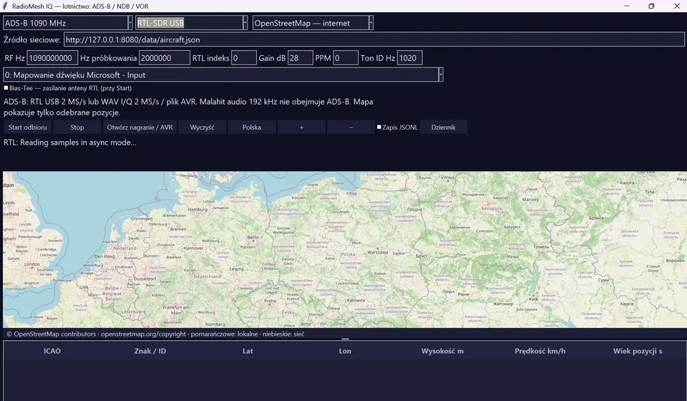Sort by Prędkość km/h column header
Image resolution: width=687 pixels, height=401 pixels.
(x=540, y=351)
